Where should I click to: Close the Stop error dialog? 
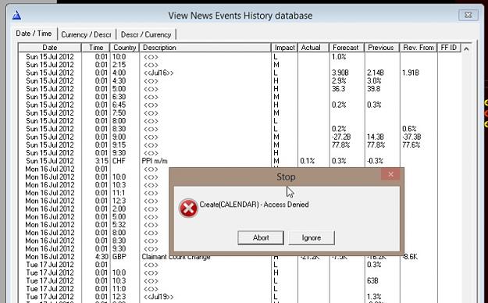coord(391,174)
